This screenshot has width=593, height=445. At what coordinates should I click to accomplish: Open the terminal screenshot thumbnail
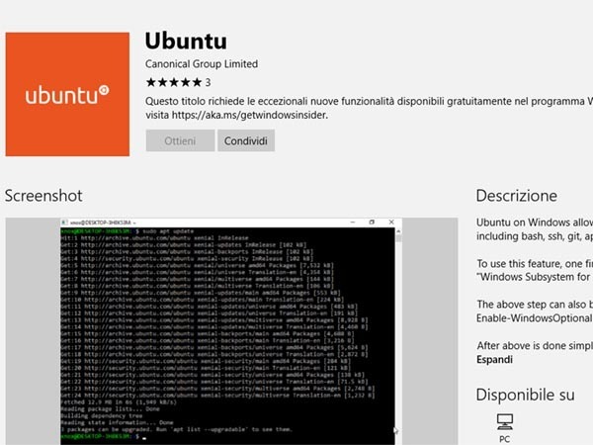pos(231,331)
